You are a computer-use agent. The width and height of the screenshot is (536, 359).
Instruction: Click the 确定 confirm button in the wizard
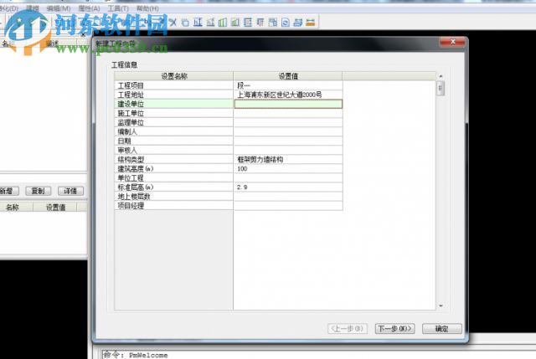442,329
